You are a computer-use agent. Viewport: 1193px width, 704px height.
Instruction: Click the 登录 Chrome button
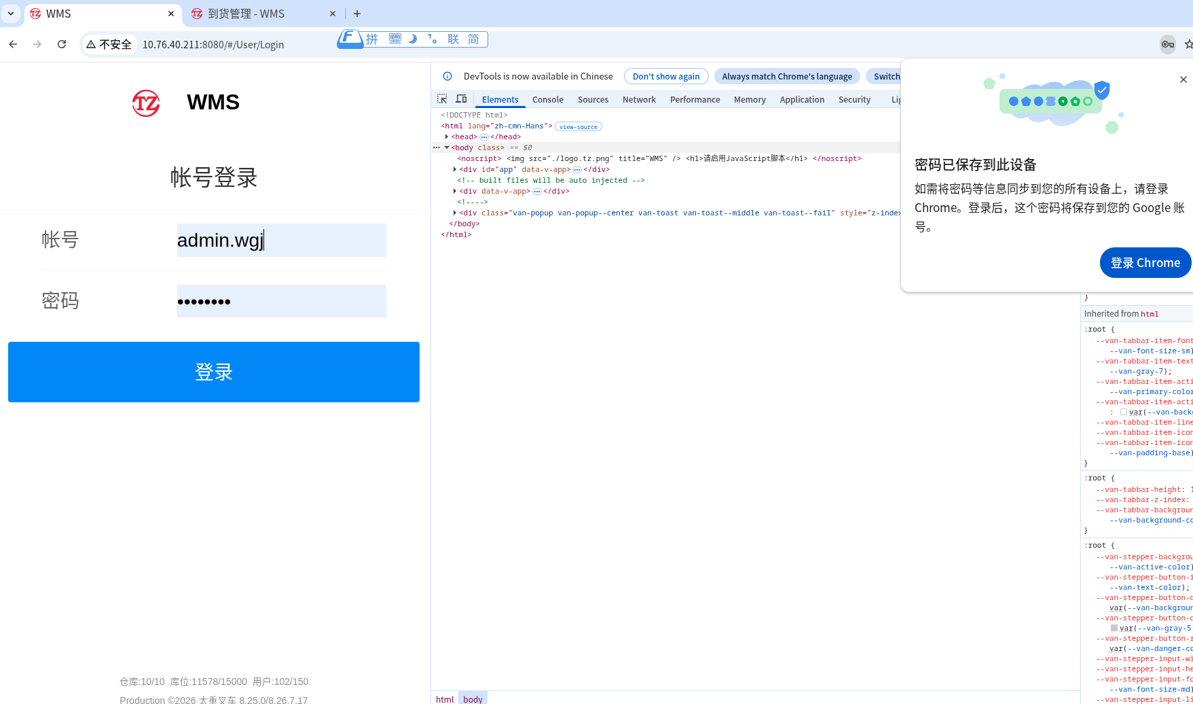(1145, 263)
